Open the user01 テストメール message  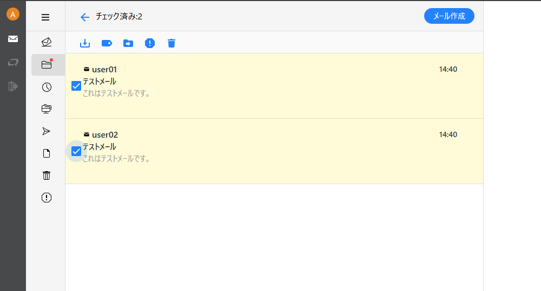tap(274, 86)
